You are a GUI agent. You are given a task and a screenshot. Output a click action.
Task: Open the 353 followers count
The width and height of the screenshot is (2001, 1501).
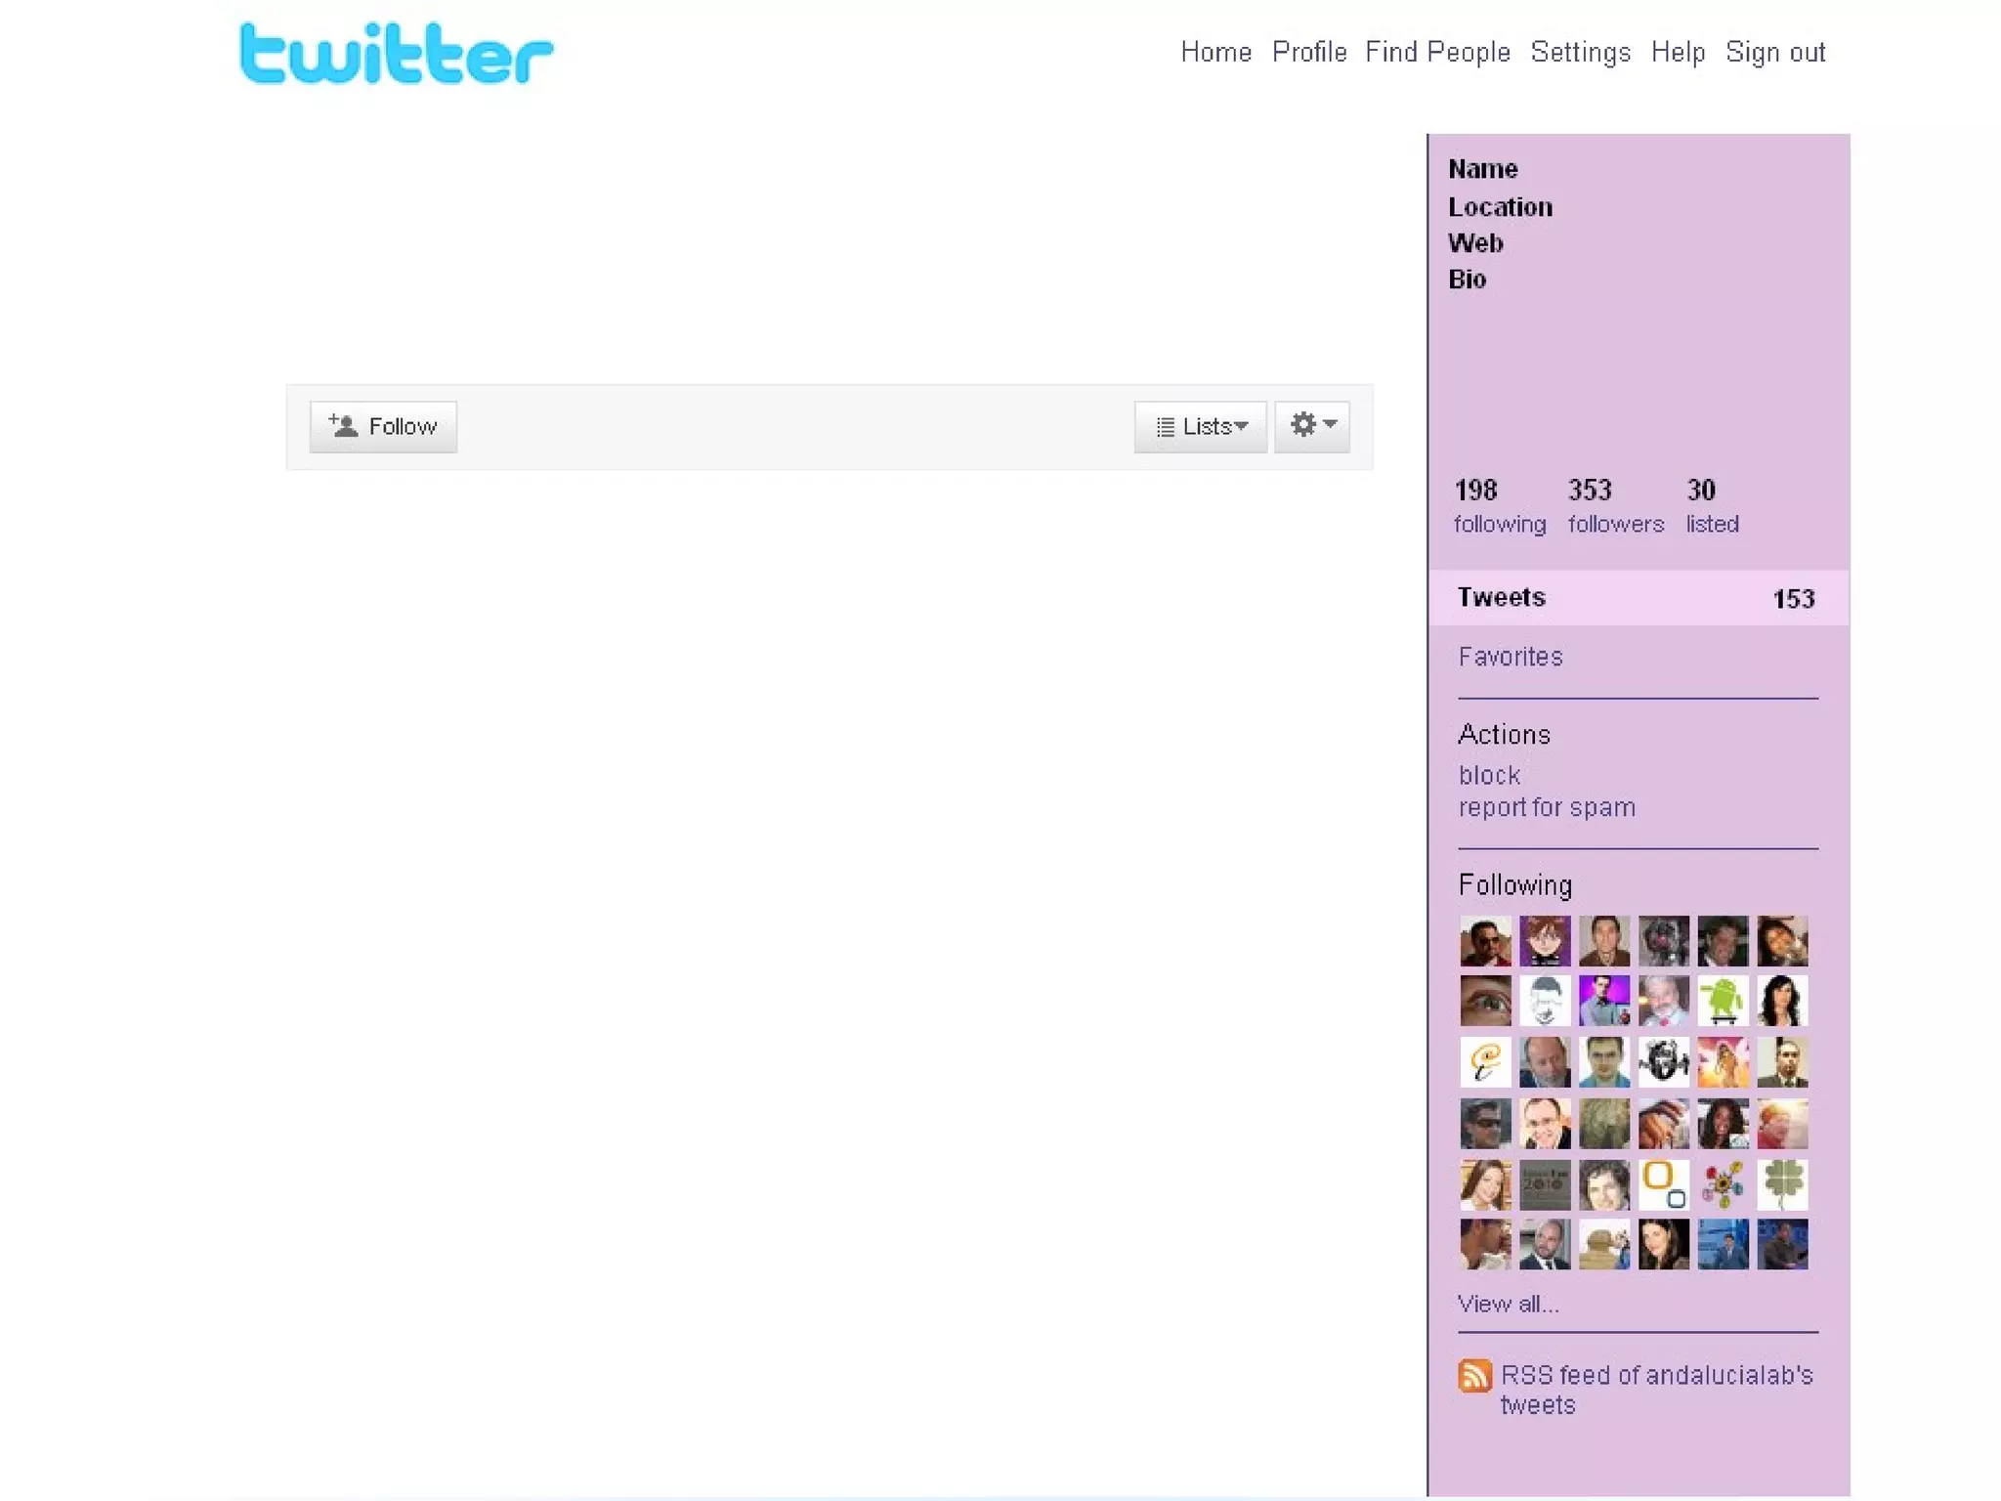(1615, 506)
